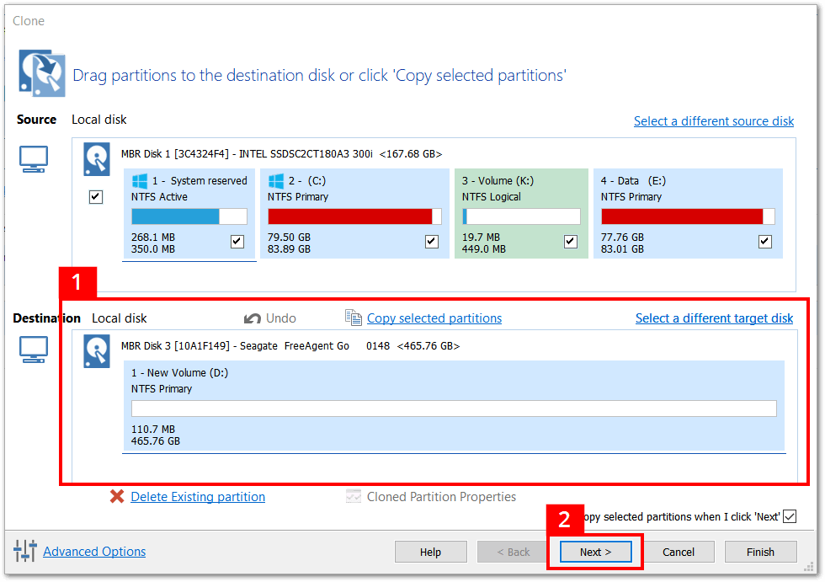This screenshot has width=825, height=582.
Task: Click the 79.50 GB used size value
Action: pyautogui.click(x=289, y=238)
